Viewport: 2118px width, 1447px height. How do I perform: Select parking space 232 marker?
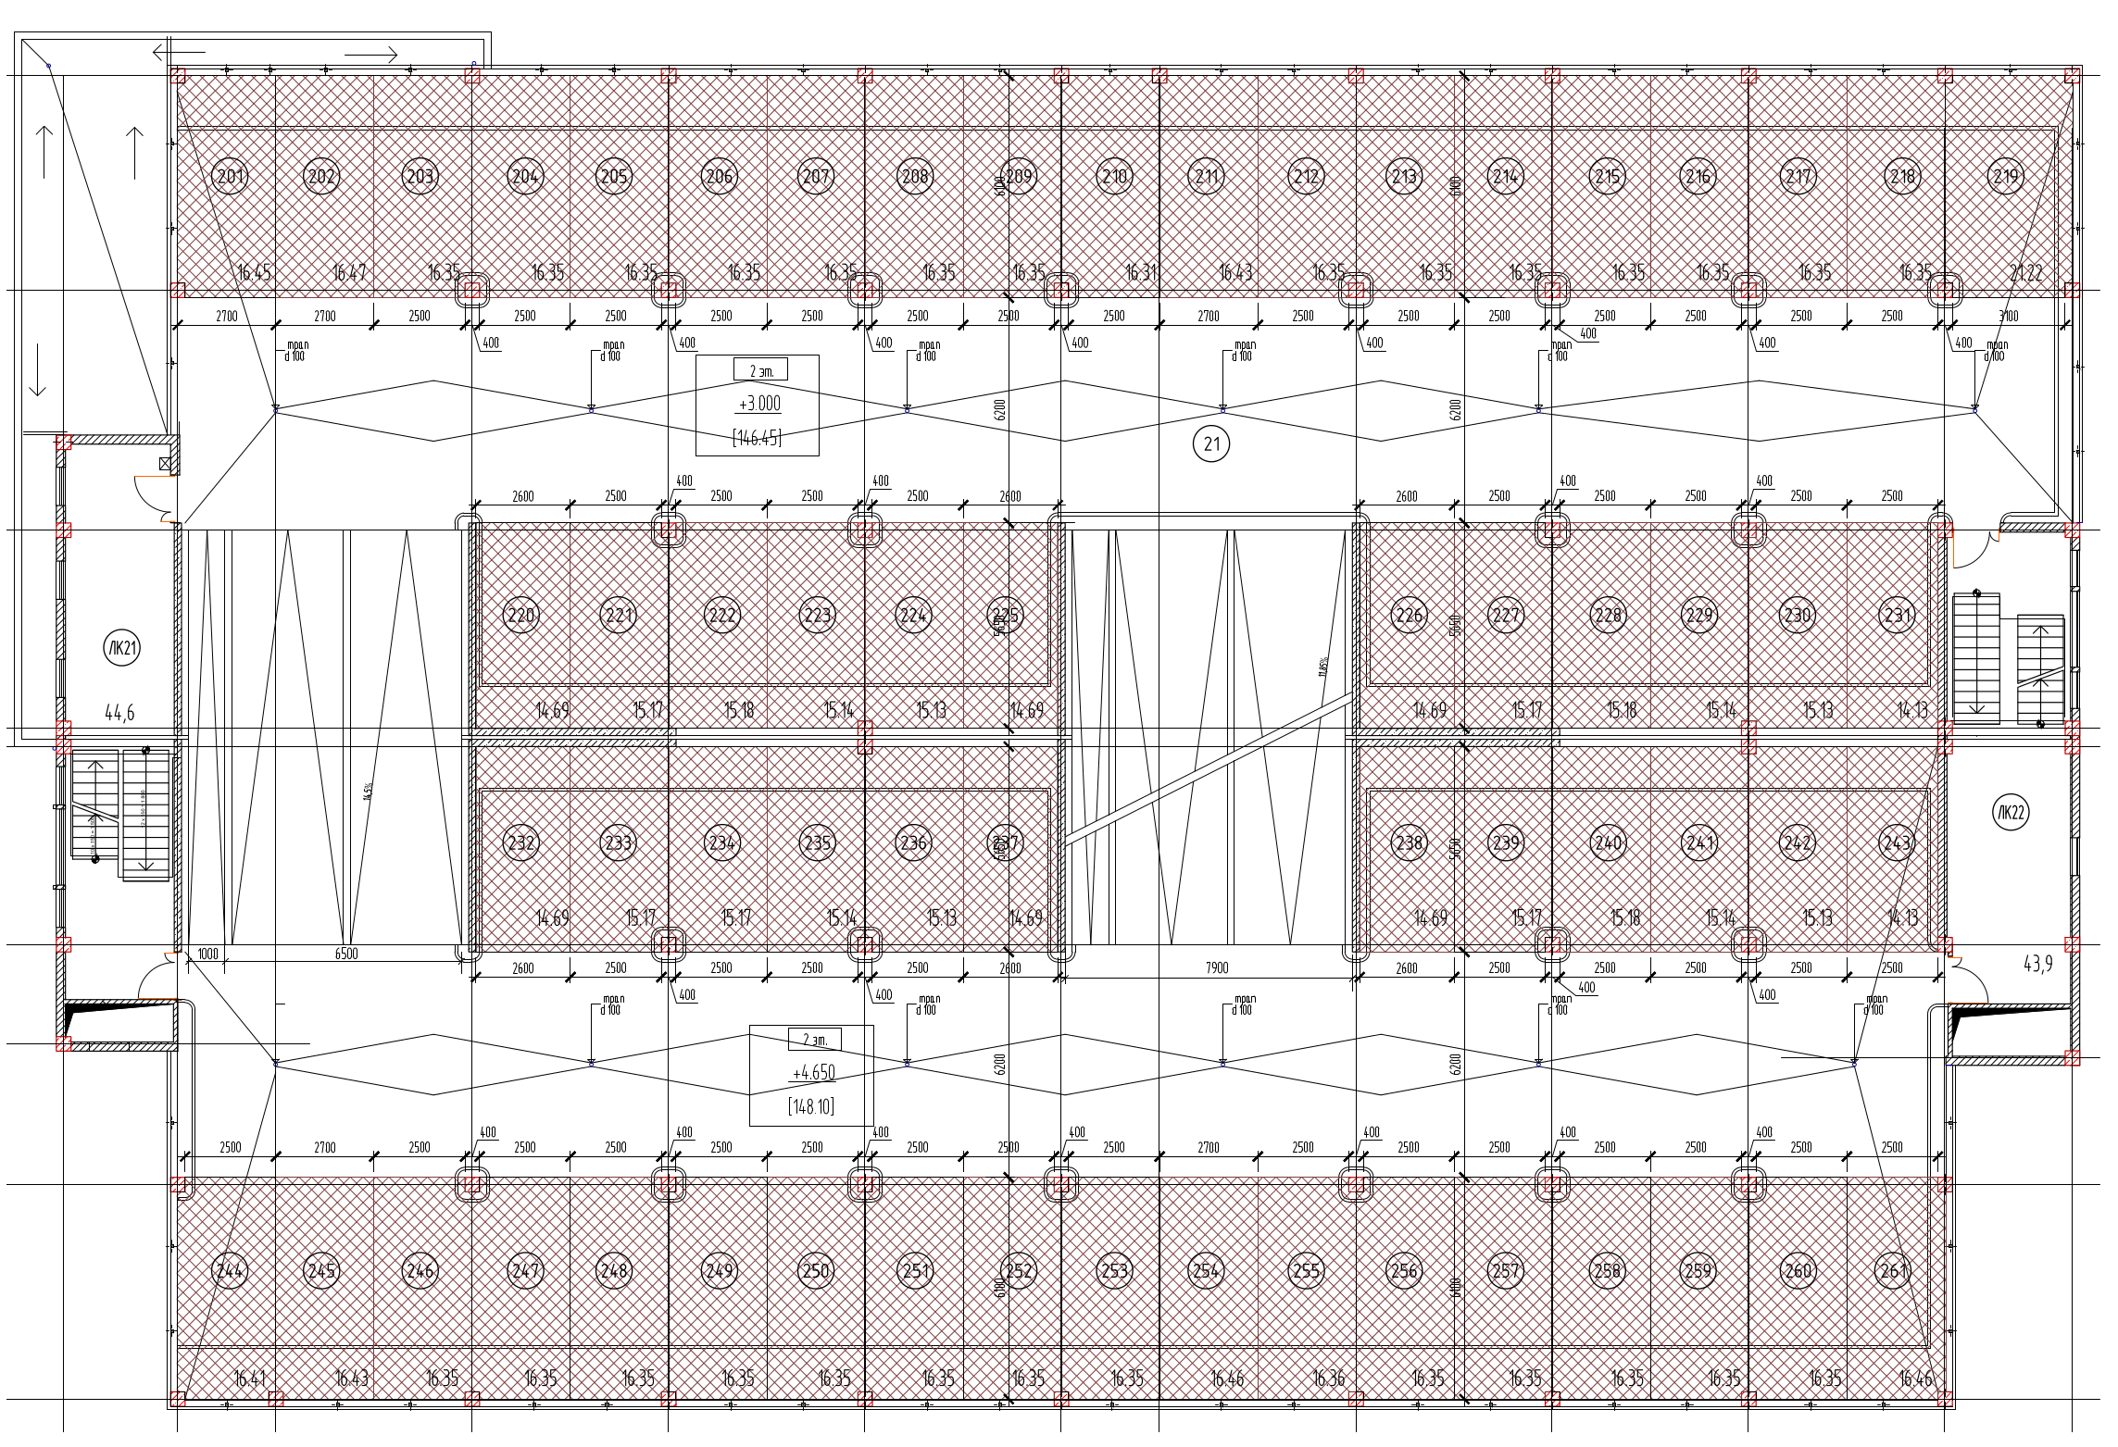pos(521,842)
